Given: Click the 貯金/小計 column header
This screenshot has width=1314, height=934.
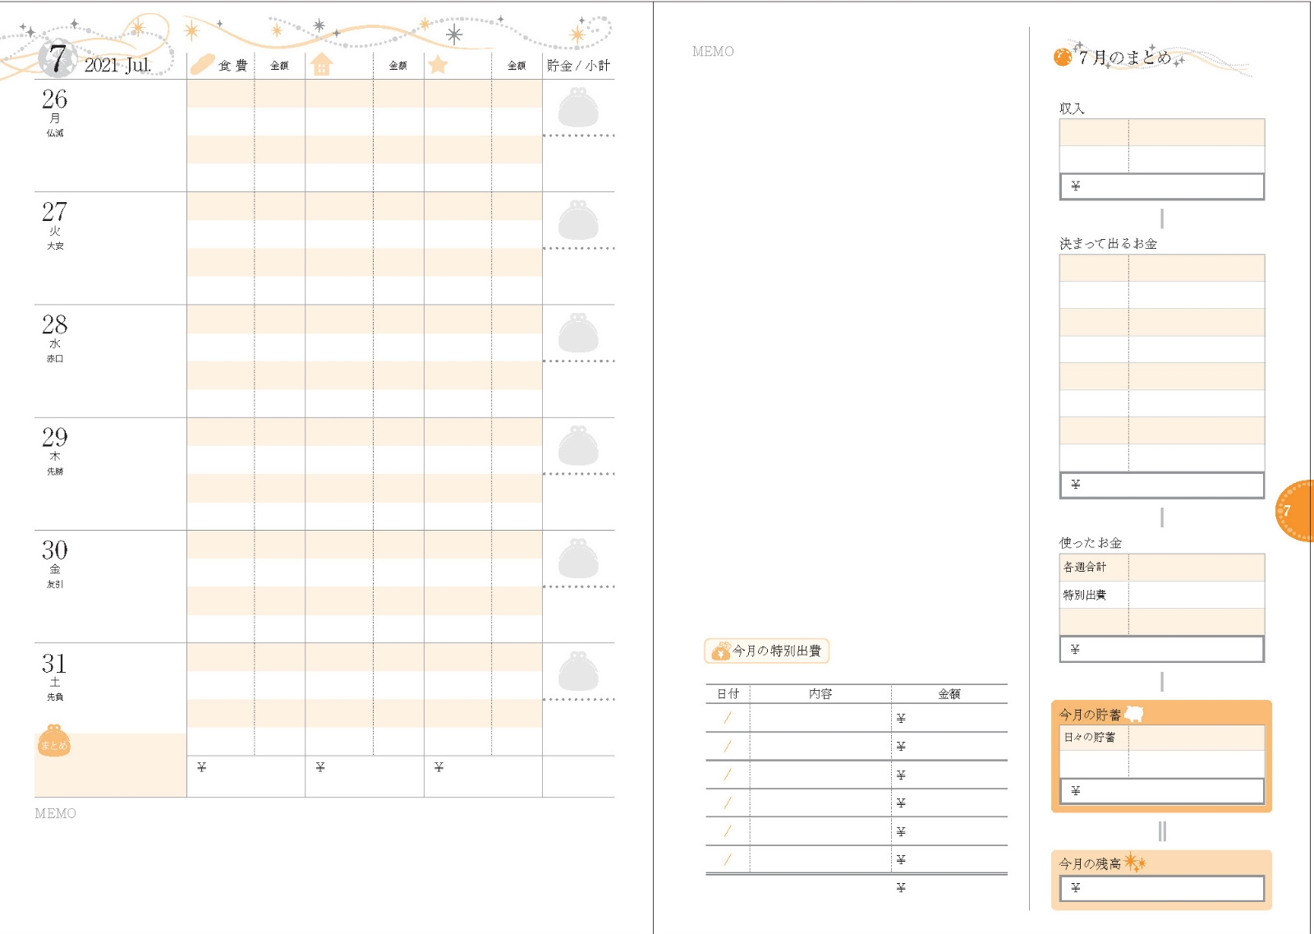Looking at the screenshot, I should click(x=578, y=65).
